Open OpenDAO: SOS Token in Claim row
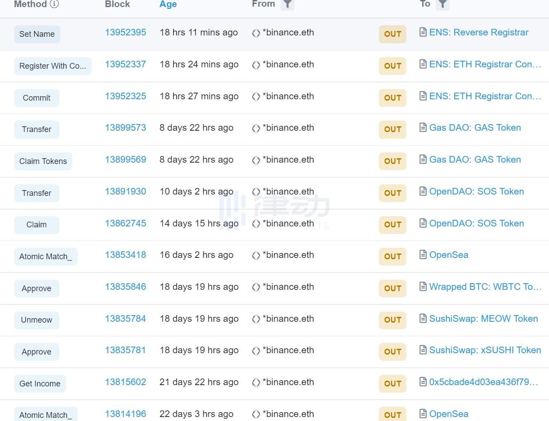This screenshot has width=549, height=421. (x=476, y=223)
